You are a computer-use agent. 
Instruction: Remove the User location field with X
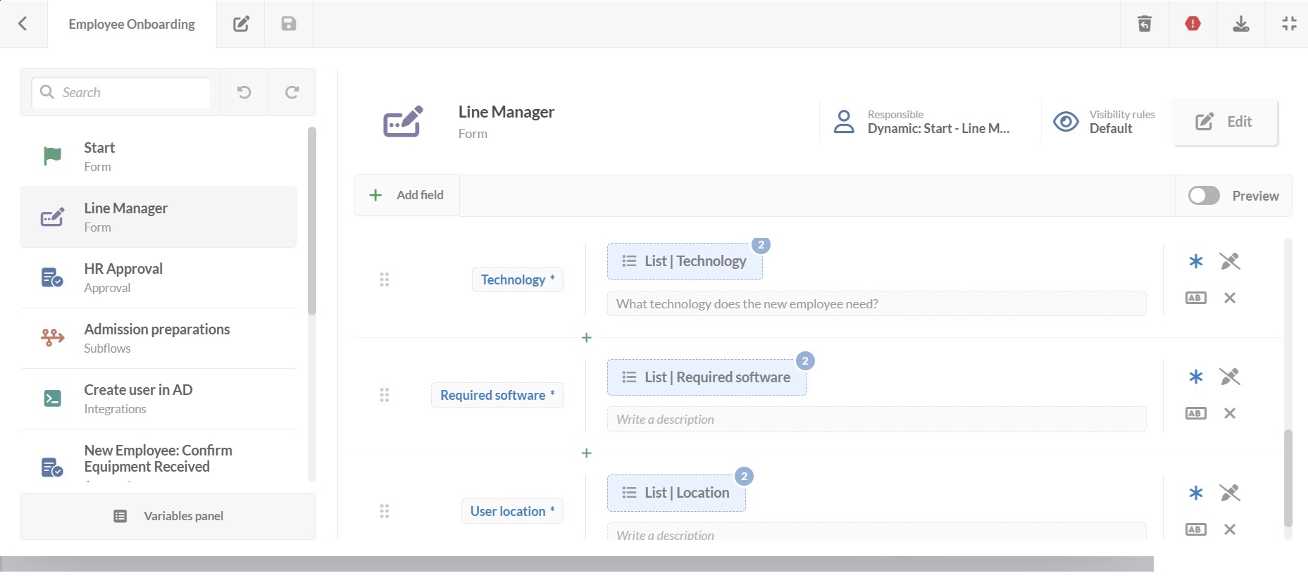1230,529
